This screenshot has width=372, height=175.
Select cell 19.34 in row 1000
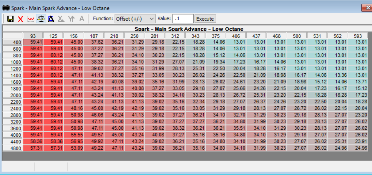pos(216,62)
